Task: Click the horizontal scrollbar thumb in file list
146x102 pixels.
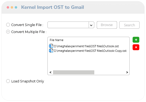Action: 74,72
